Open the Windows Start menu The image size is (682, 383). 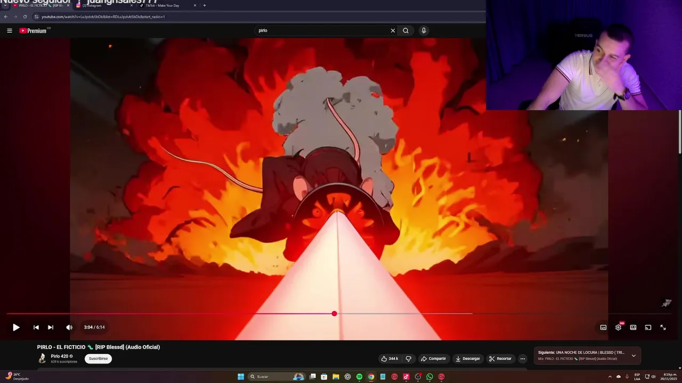point(241,377)
